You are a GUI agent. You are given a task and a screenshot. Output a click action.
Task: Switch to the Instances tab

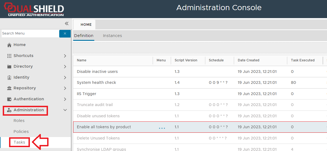point(112,36)
